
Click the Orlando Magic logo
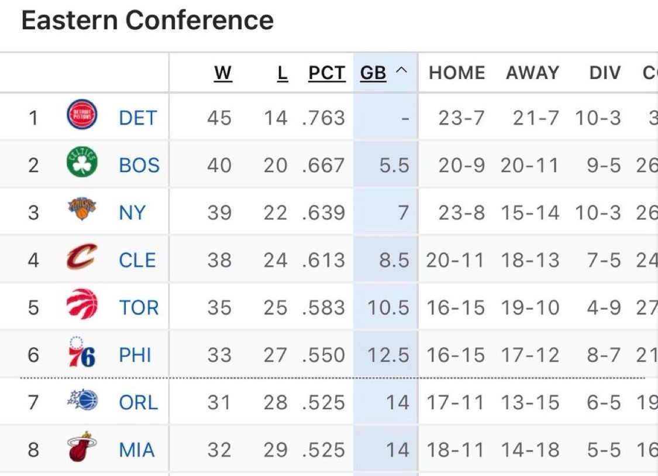[82, 401]
